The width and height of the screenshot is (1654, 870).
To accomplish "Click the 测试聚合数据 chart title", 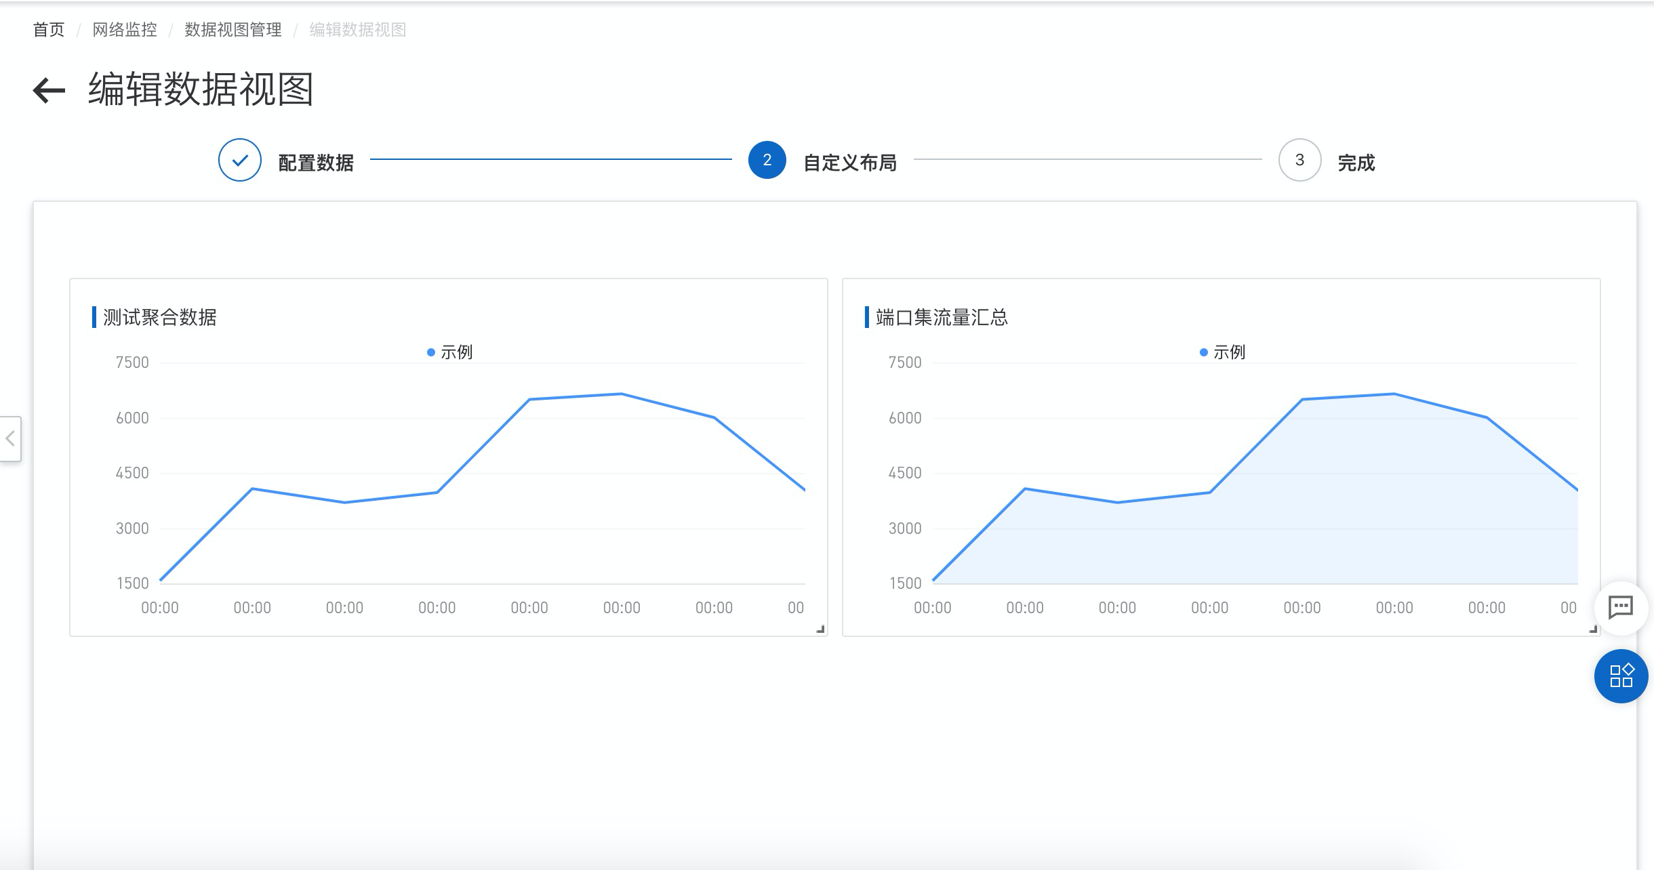I will click(160, 317).
